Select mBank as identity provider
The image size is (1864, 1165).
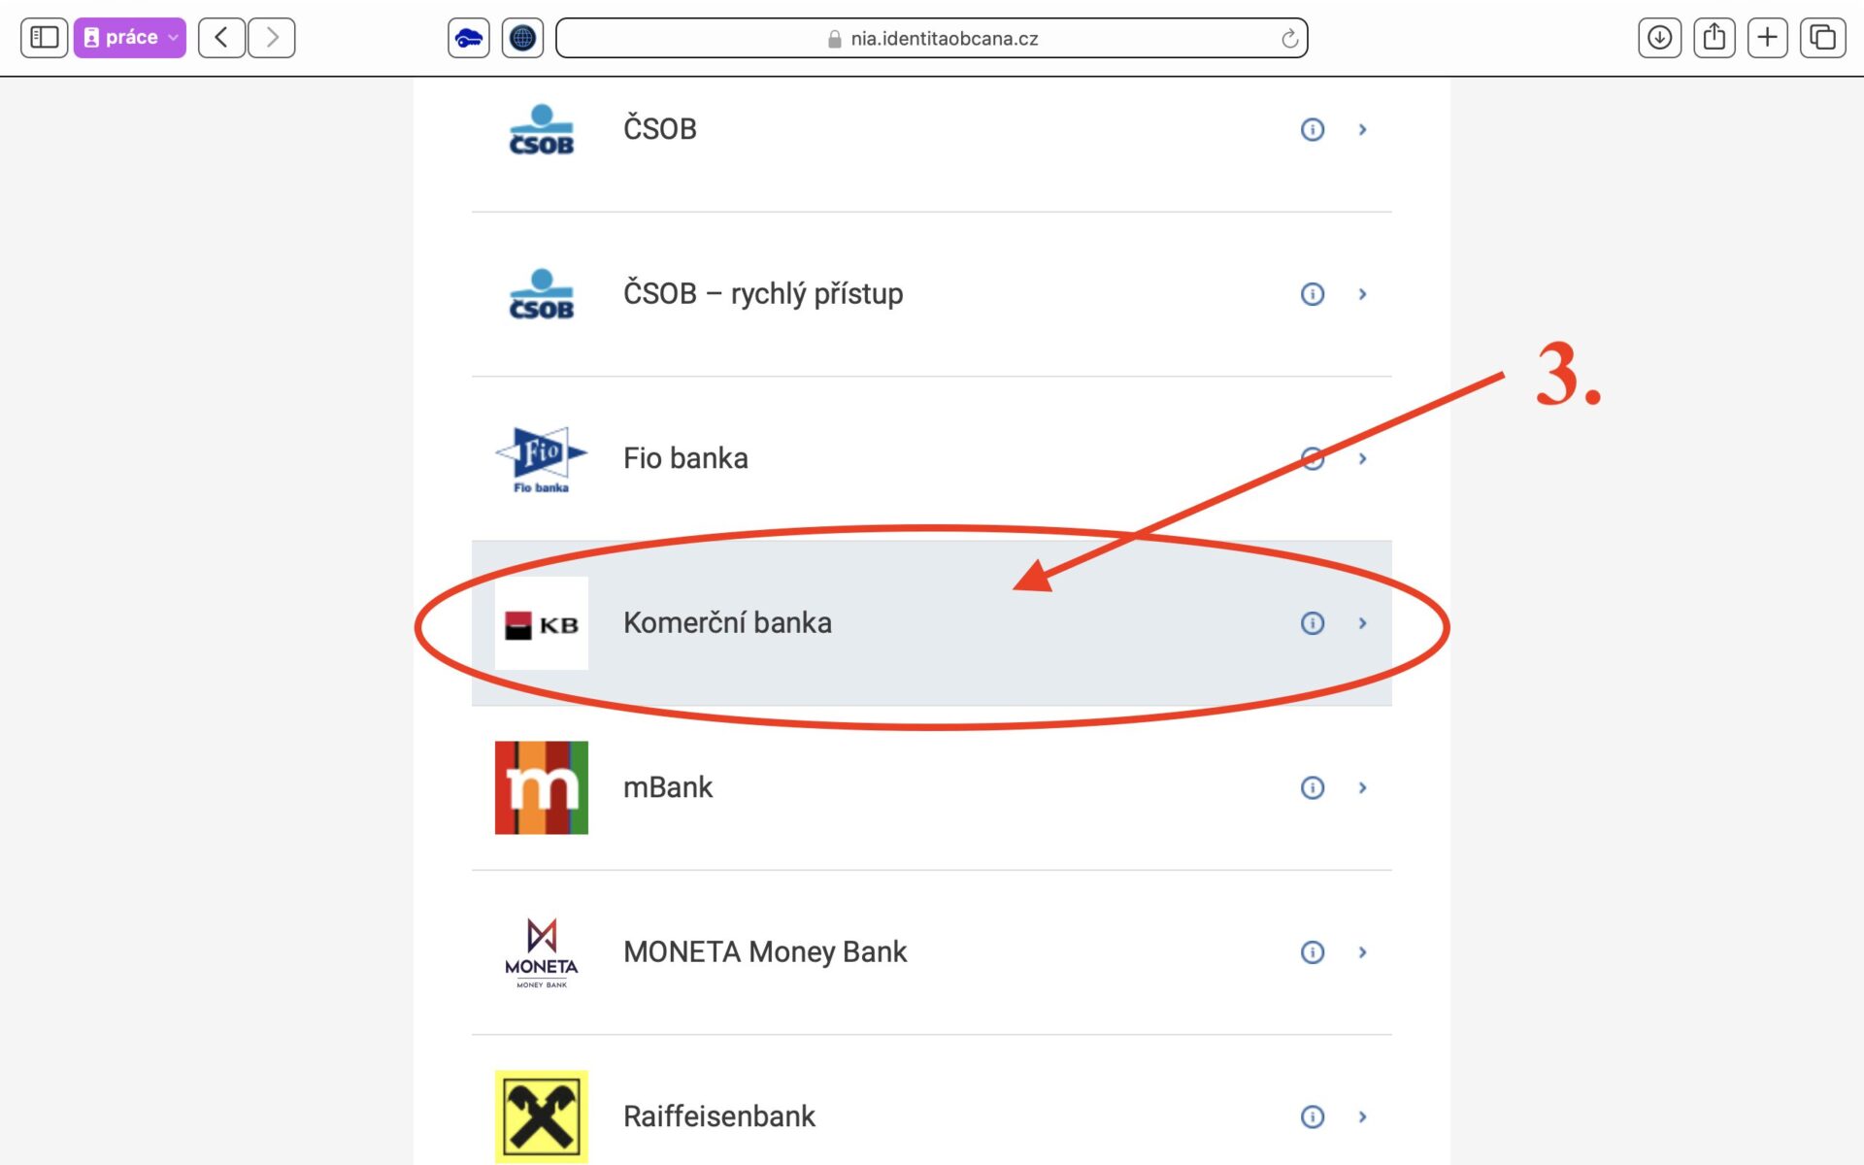932,787
